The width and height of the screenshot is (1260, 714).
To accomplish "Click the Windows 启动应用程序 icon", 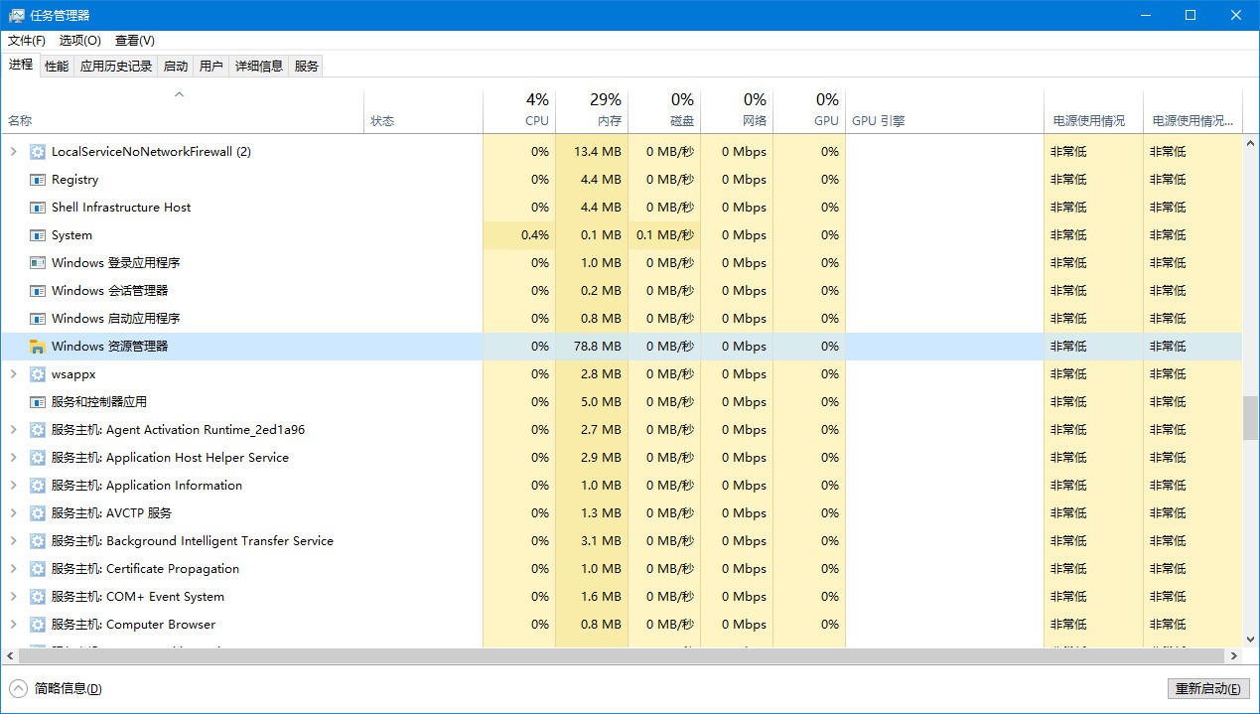I will (x=38, y=319).
